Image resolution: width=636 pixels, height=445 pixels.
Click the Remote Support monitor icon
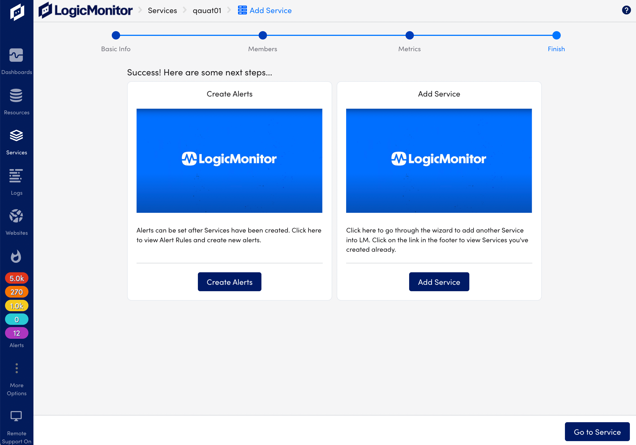[16, 416]
